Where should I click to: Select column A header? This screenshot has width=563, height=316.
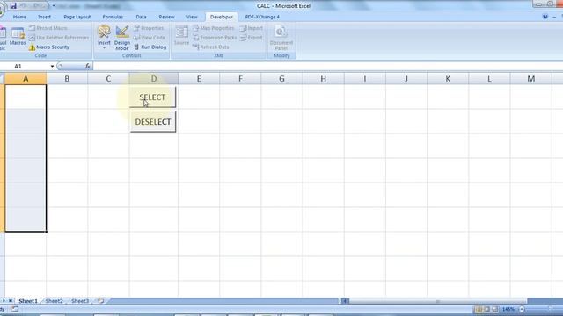[x=26, y=79]
